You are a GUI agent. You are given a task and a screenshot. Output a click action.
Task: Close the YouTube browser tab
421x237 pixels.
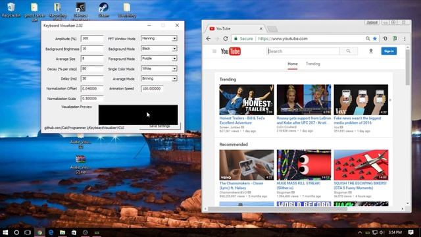tap(260, 28)
